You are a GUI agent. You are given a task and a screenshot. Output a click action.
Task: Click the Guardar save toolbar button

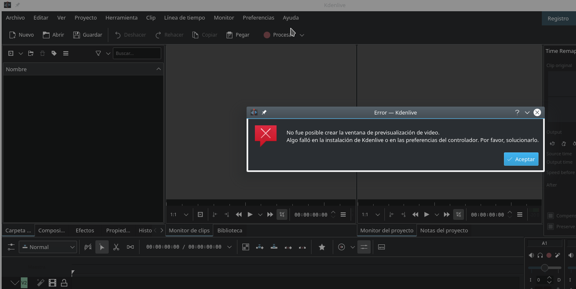point(87,35)
